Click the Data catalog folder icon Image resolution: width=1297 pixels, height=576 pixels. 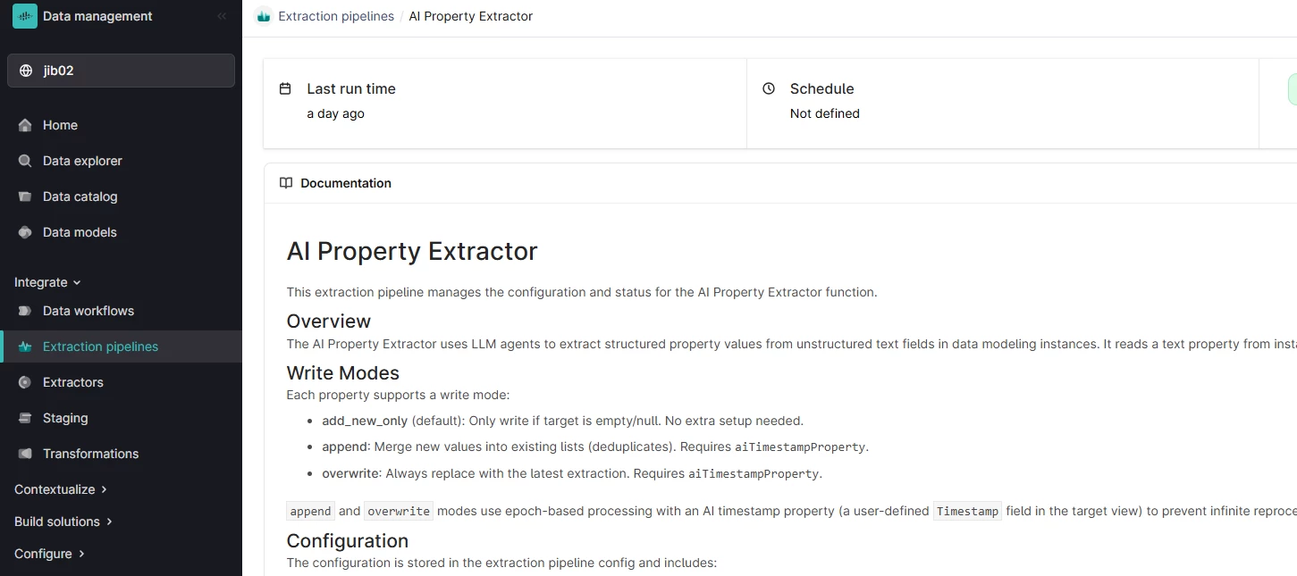25,196
